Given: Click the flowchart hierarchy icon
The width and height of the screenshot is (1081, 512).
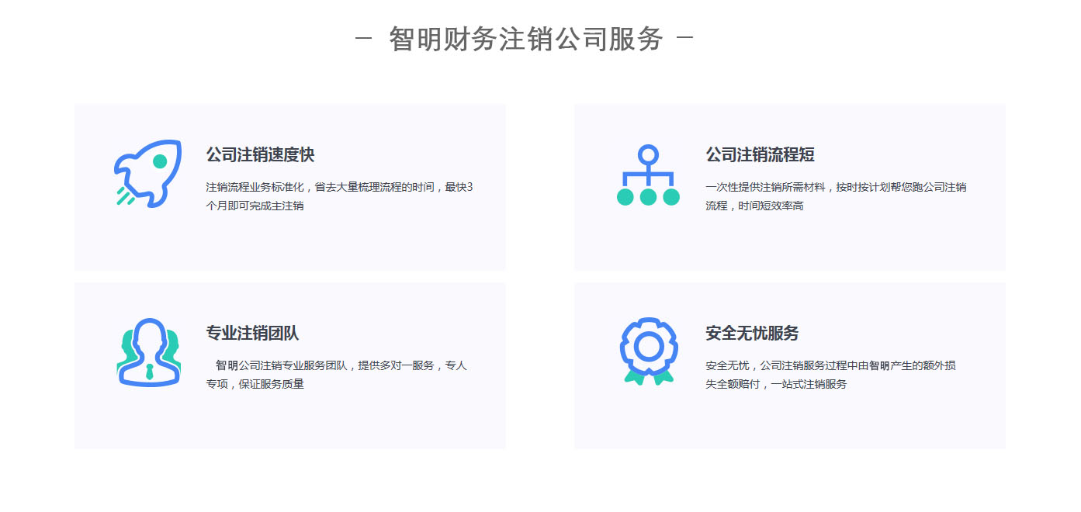Looking at the screenshot, I should (x=648, y=175).
